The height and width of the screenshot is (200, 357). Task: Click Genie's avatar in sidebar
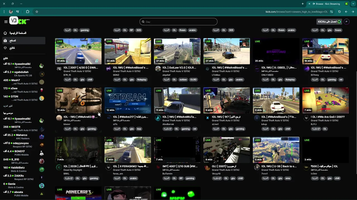click(42, 186)
